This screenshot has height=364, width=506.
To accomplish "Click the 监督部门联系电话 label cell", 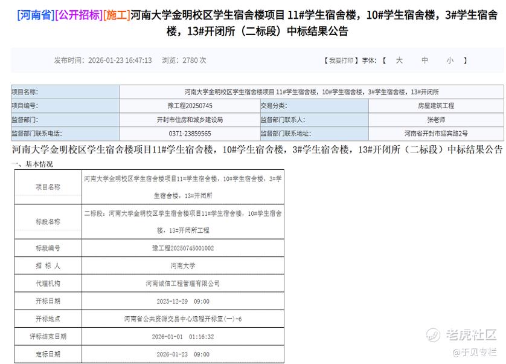I will (x=65, y=134).
